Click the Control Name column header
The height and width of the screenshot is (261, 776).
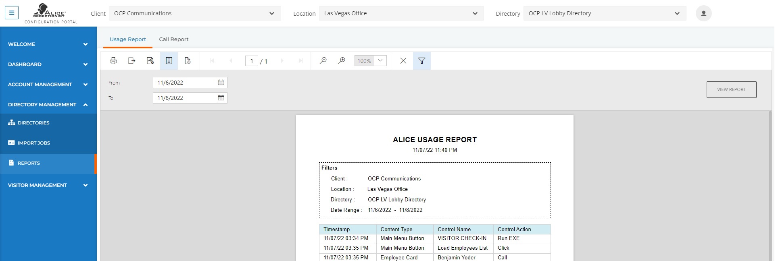tap(463, 229)
